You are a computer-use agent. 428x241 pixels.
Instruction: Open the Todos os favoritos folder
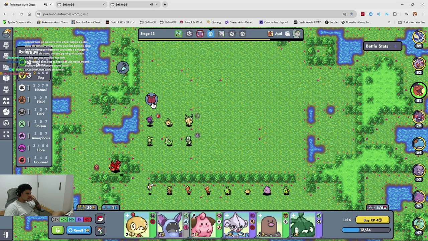pyautogui.click(x=411, y=22)
